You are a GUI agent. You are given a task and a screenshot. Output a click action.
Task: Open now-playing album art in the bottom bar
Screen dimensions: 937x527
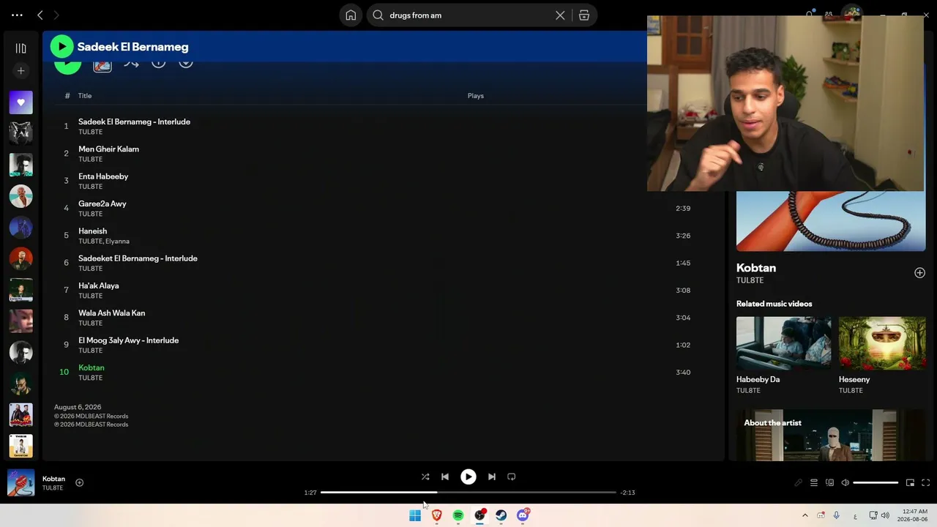20,483
